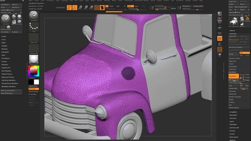
Task: Activate the Scale transform icon
Action: pos(86,7)
